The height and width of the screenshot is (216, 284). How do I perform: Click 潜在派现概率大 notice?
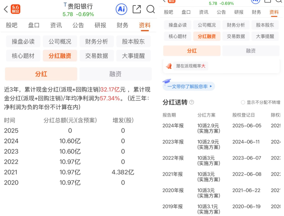(x=191, y=66)
